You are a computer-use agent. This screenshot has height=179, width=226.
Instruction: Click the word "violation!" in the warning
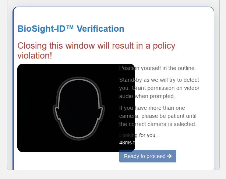point(35,56)
